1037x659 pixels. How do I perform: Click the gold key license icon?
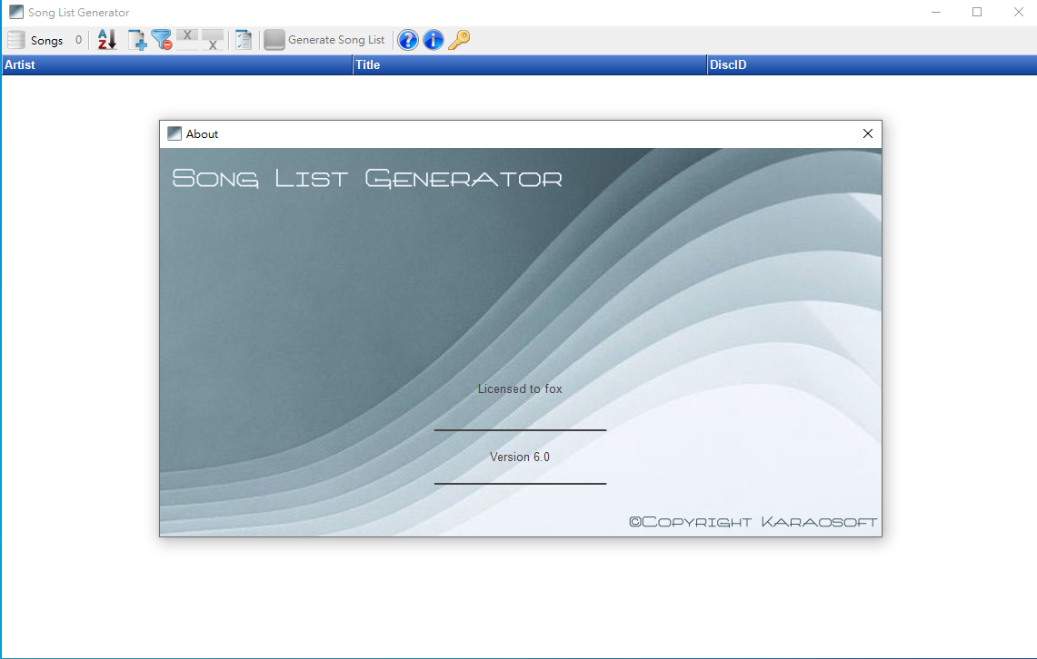pos(459,40)
